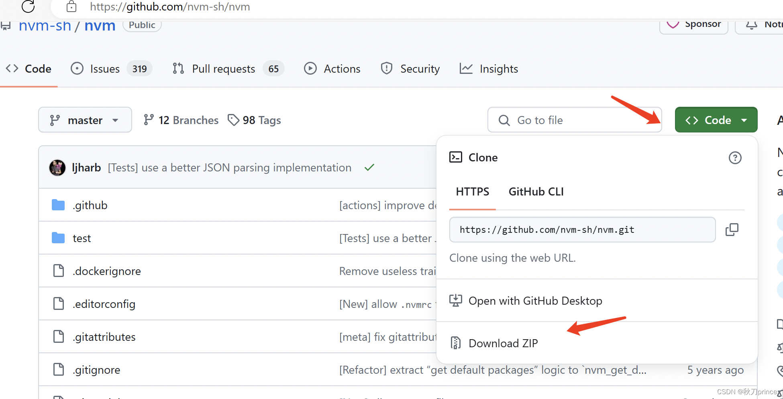Click the terminal icon beside Clone
The width and height of the screenshot is (783, 399).
[x=456, y=157]
